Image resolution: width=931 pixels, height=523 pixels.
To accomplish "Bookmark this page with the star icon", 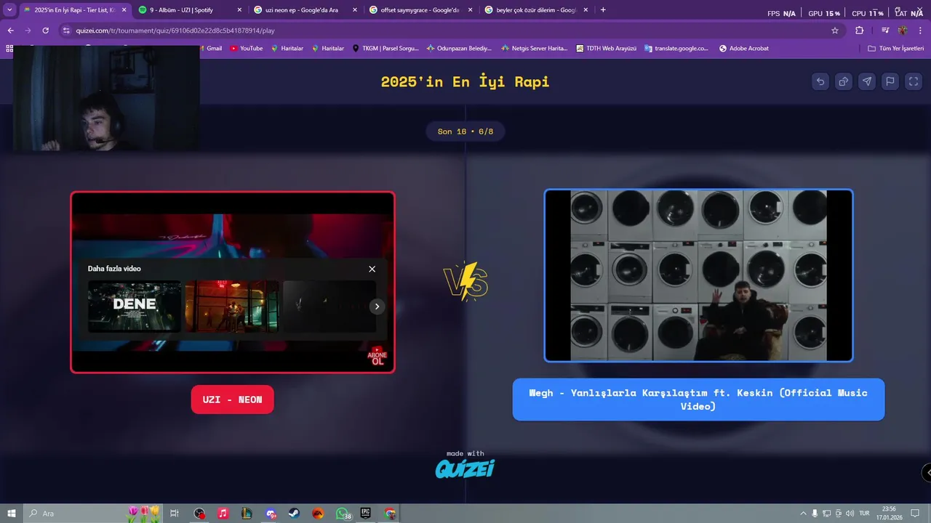I will coord(835,31).
